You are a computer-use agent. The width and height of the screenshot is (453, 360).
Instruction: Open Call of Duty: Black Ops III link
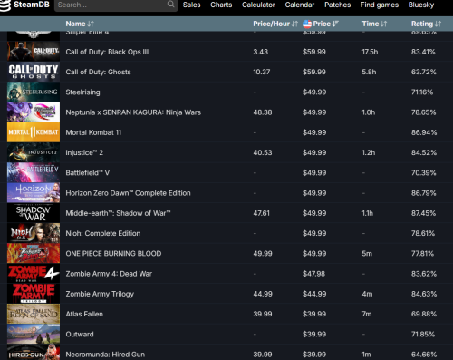coord(107,52)
